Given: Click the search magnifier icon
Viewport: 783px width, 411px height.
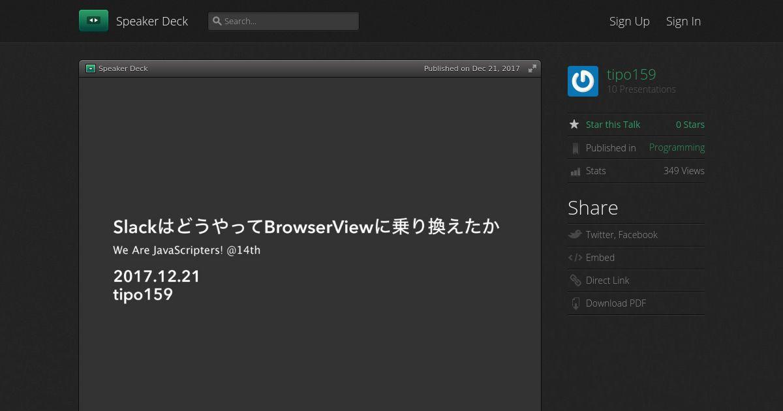Looking at the screenshot, I should (x=217, y=21).
